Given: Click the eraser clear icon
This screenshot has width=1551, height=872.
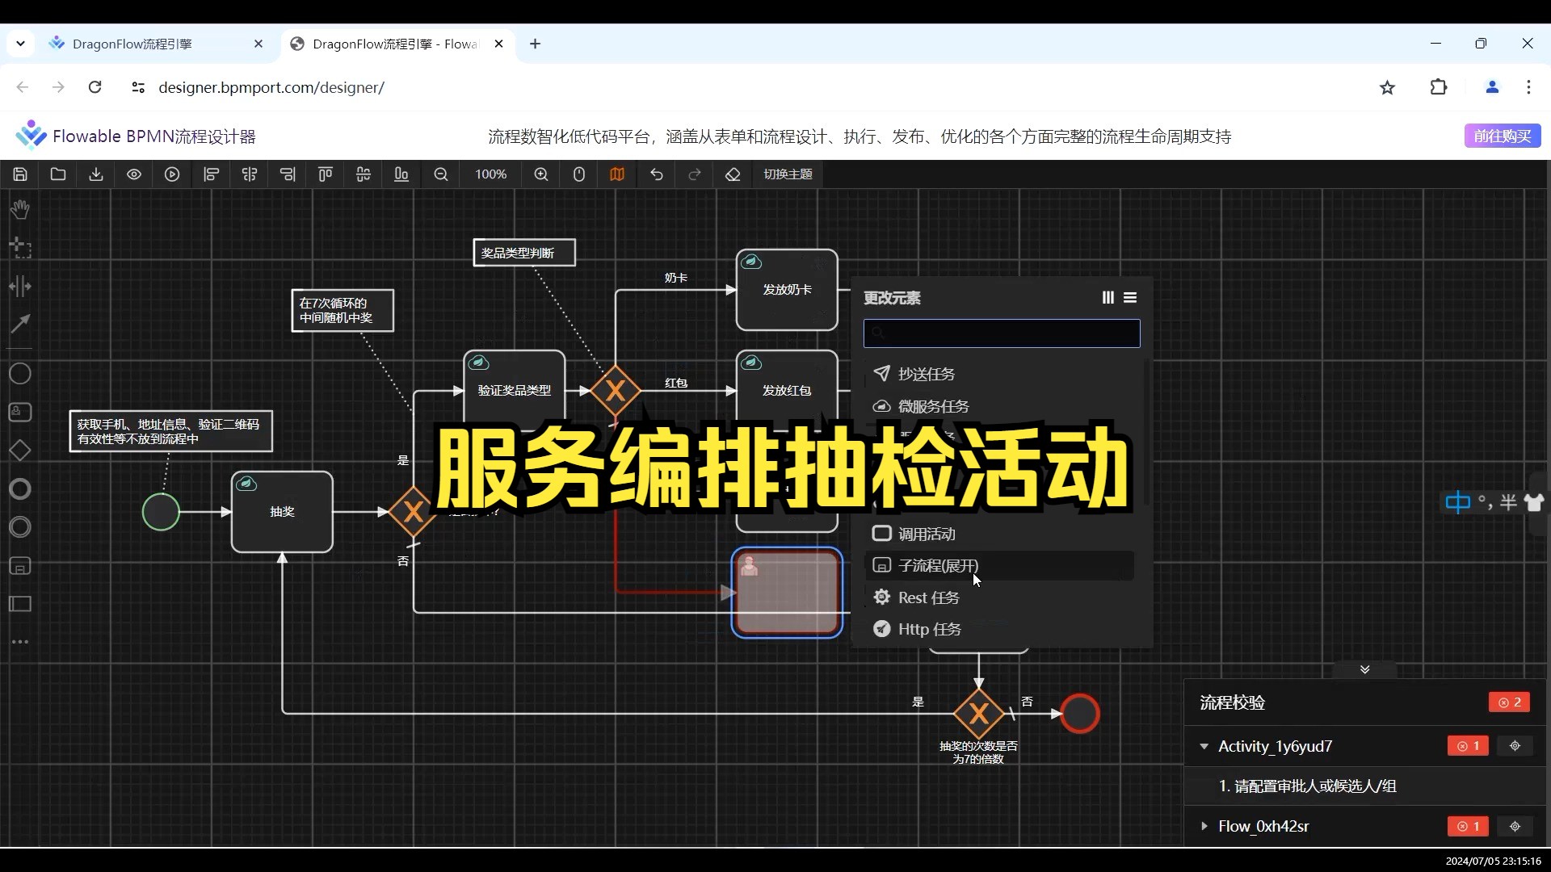Looking at the screenshot, I should 732,174.
